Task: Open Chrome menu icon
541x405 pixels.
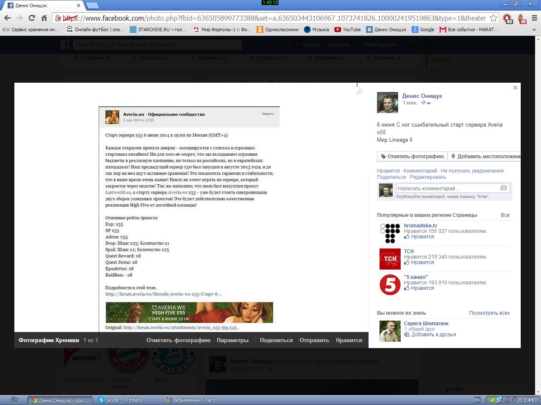Action: coord(534,18)
